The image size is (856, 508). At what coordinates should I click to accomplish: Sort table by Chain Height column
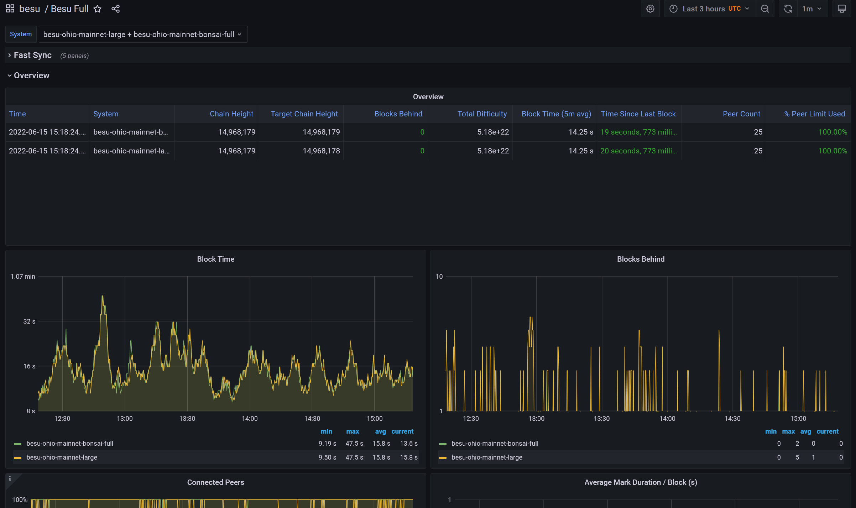(x=231, y=114)
